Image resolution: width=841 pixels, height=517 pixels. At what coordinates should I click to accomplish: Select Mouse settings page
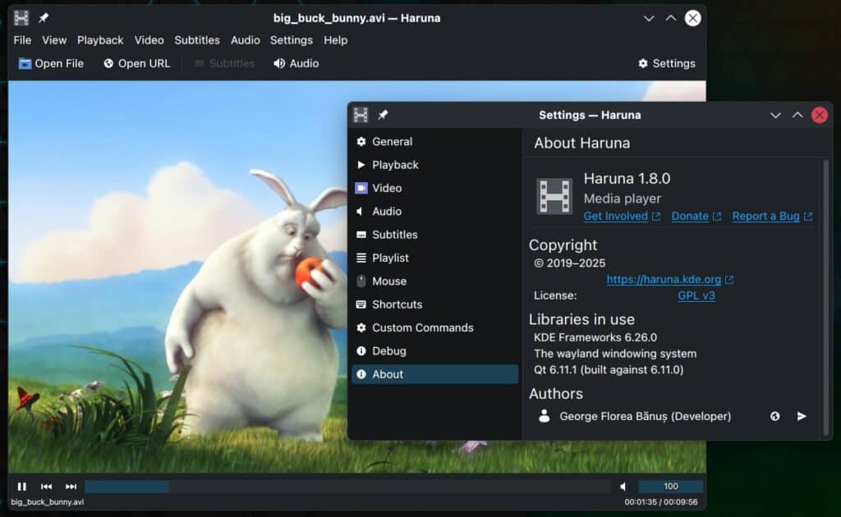click(434, 281)
